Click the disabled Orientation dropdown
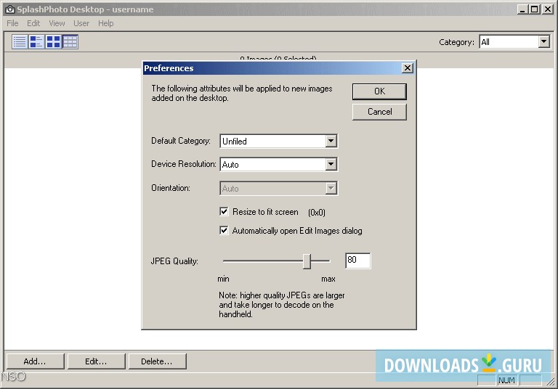558x389 pixels. [x=279, y=188]
